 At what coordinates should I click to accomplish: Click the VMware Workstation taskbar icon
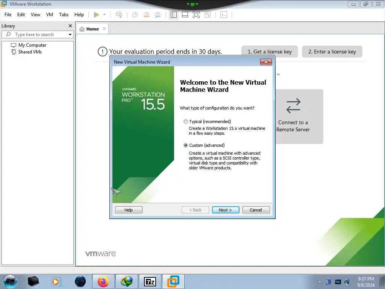[173, 281]
